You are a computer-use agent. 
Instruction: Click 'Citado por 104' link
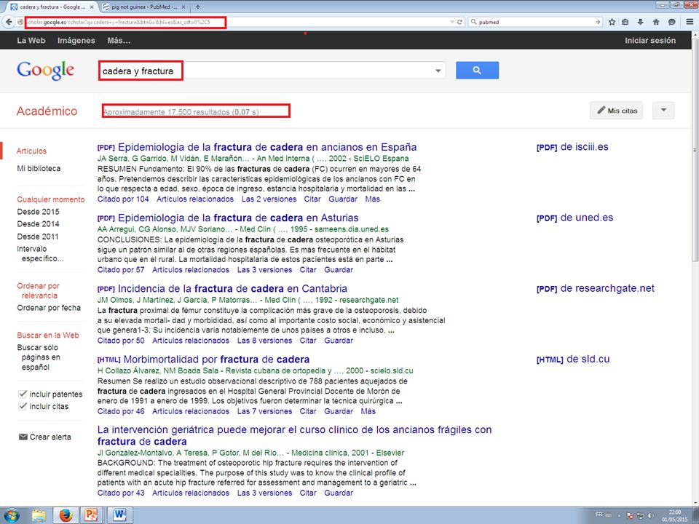(x=123, y=199)
